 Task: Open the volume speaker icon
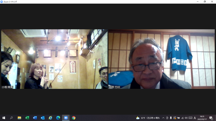(x=186, y=118)
